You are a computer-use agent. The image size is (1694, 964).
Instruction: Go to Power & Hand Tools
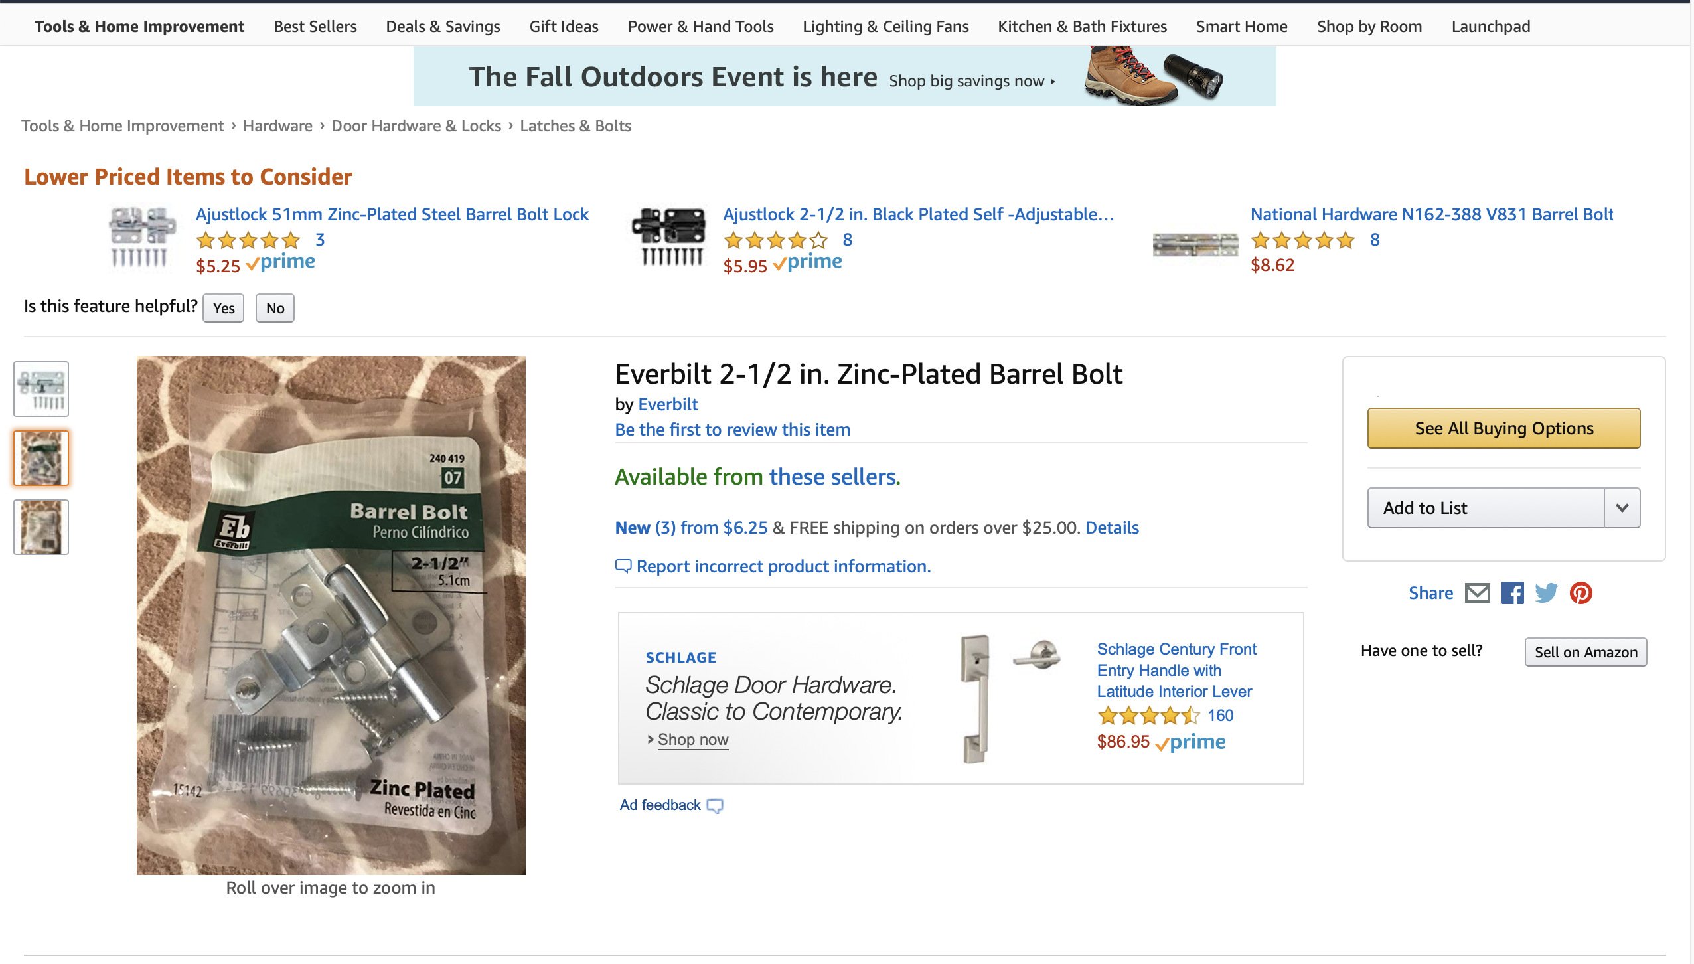[x=700, y=27]
